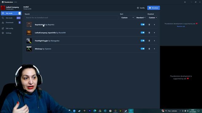Open the My mods section
This screenshot has width=202, height=113.
point(11,13)
